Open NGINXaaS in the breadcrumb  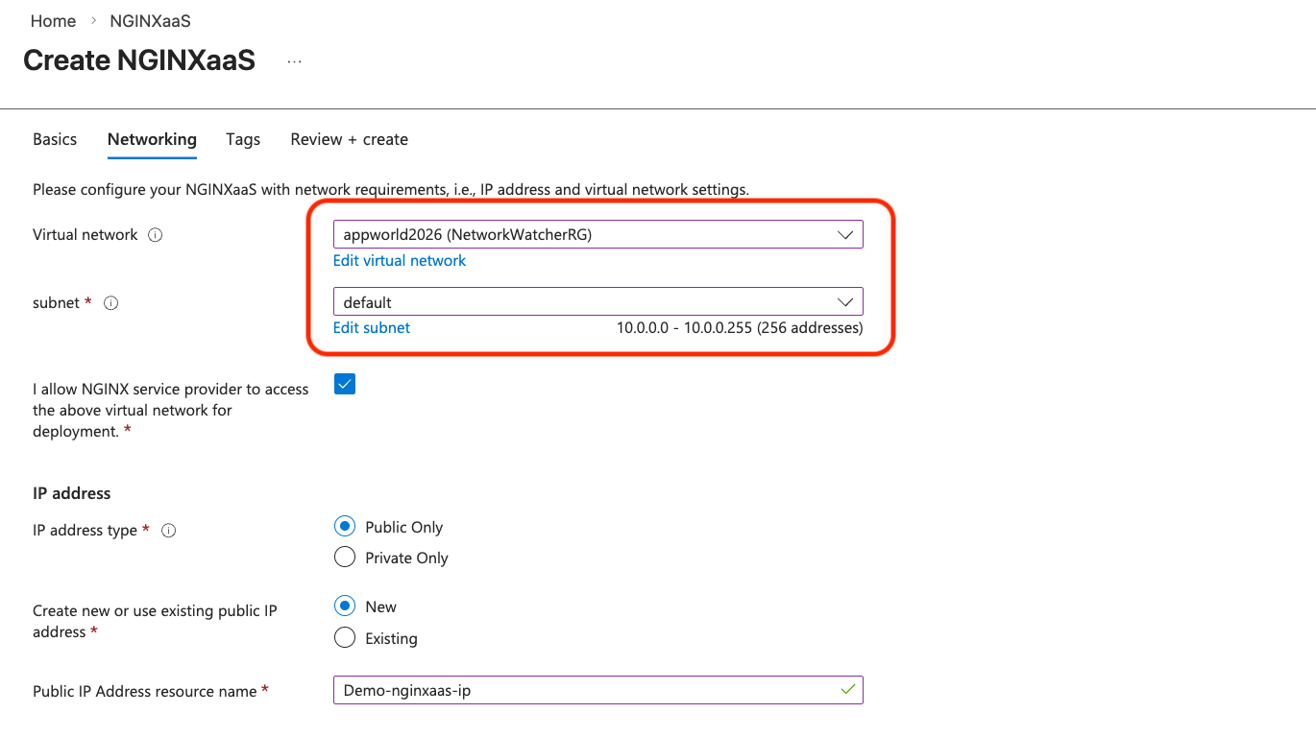[150, 21]
